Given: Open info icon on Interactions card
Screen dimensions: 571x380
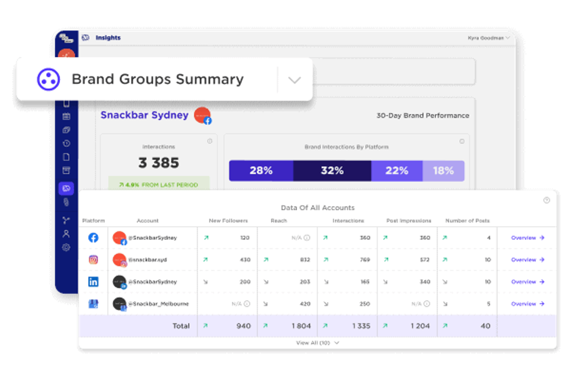Looking at the screenshot, I should click(x=210, y=141).
